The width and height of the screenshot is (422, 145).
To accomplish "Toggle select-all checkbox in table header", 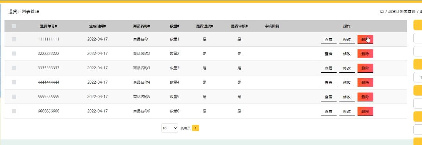I will [x=14, y=26].
